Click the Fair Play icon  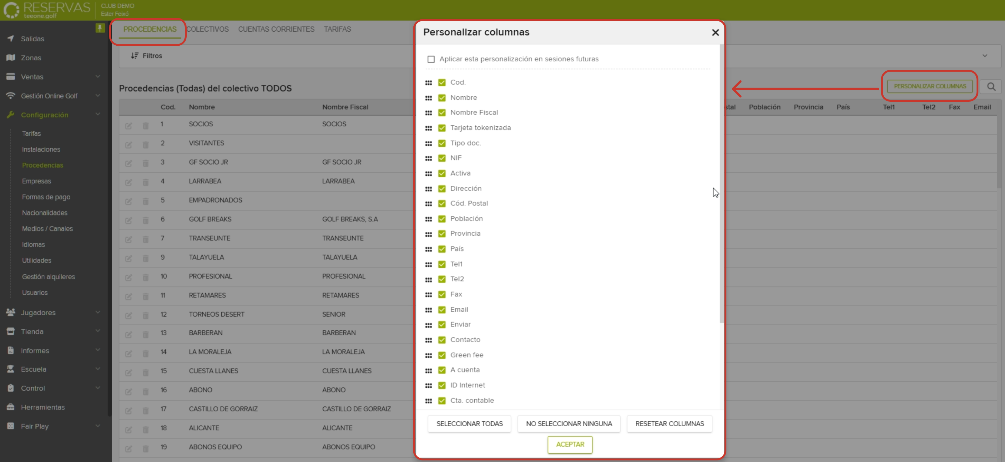point(11,426)
